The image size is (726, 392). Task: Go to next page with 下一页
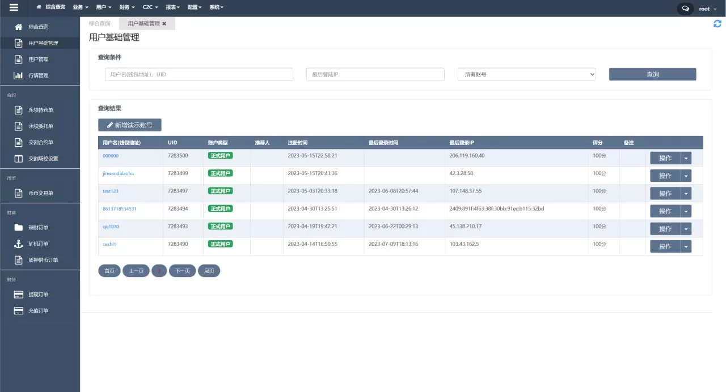pyautogui.click(x=182, y=271)
